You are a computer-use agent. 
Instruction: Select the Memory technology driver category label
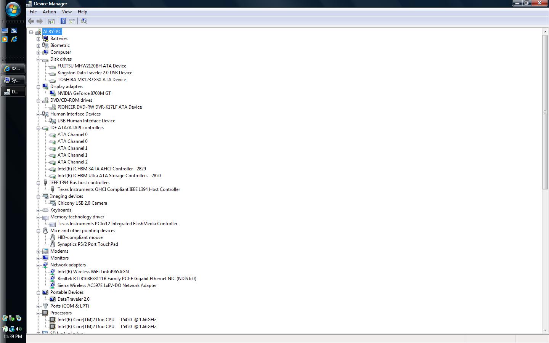coord(77,217)
